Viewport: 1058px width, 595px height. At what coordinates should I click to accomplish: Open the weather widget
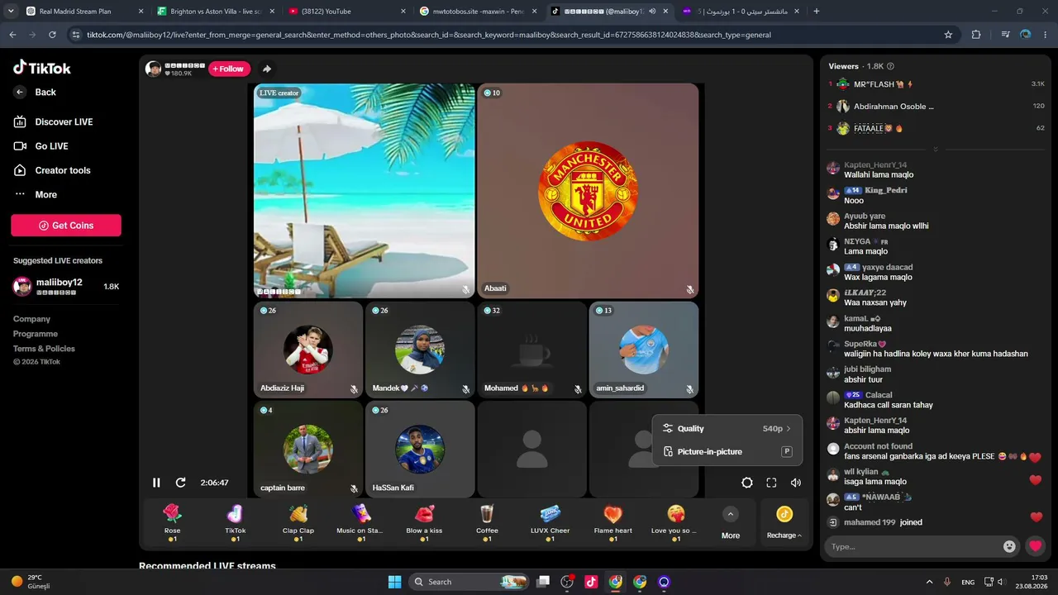pos(31,582)
